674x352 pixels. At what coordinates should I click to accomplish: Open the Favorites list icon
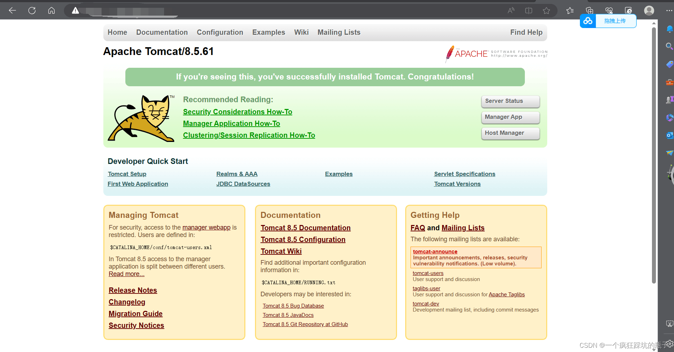point(570,11)
